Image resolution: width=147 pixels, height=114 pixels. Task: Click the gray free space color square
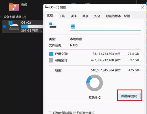tap(51, 60)
